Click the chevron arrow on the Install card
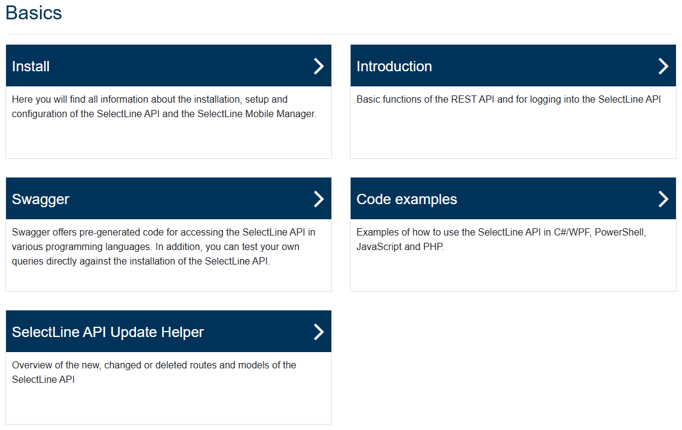This screenshot has width=682, height=430. (x=319, y=66)
